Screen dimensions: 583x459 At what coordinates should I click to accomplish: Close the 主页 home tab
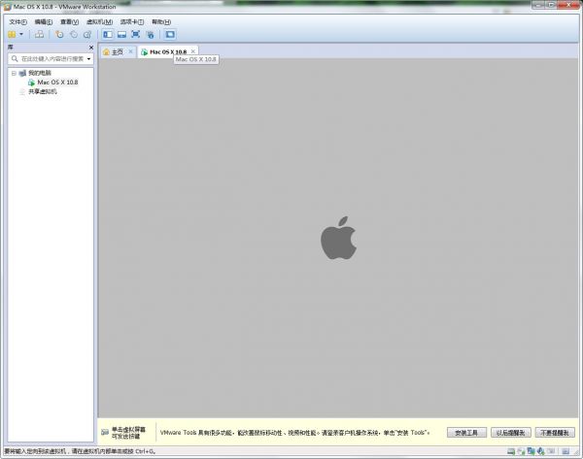click(x=130, y=51)
